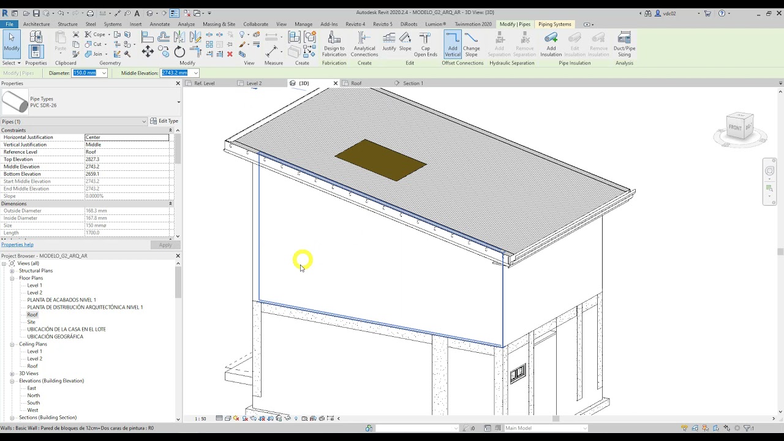Screen dimensions: 784x441
Task: Close the Project Browser panel
Action: (178, 255)
